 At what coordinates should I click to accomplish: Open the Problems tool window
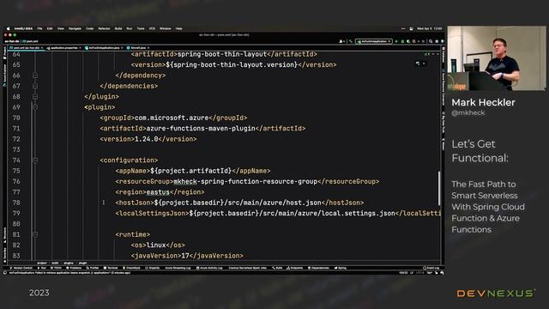74,268
